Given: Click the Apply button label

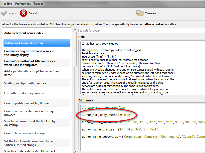Looking at the screenshot, I should click(12, 13).
